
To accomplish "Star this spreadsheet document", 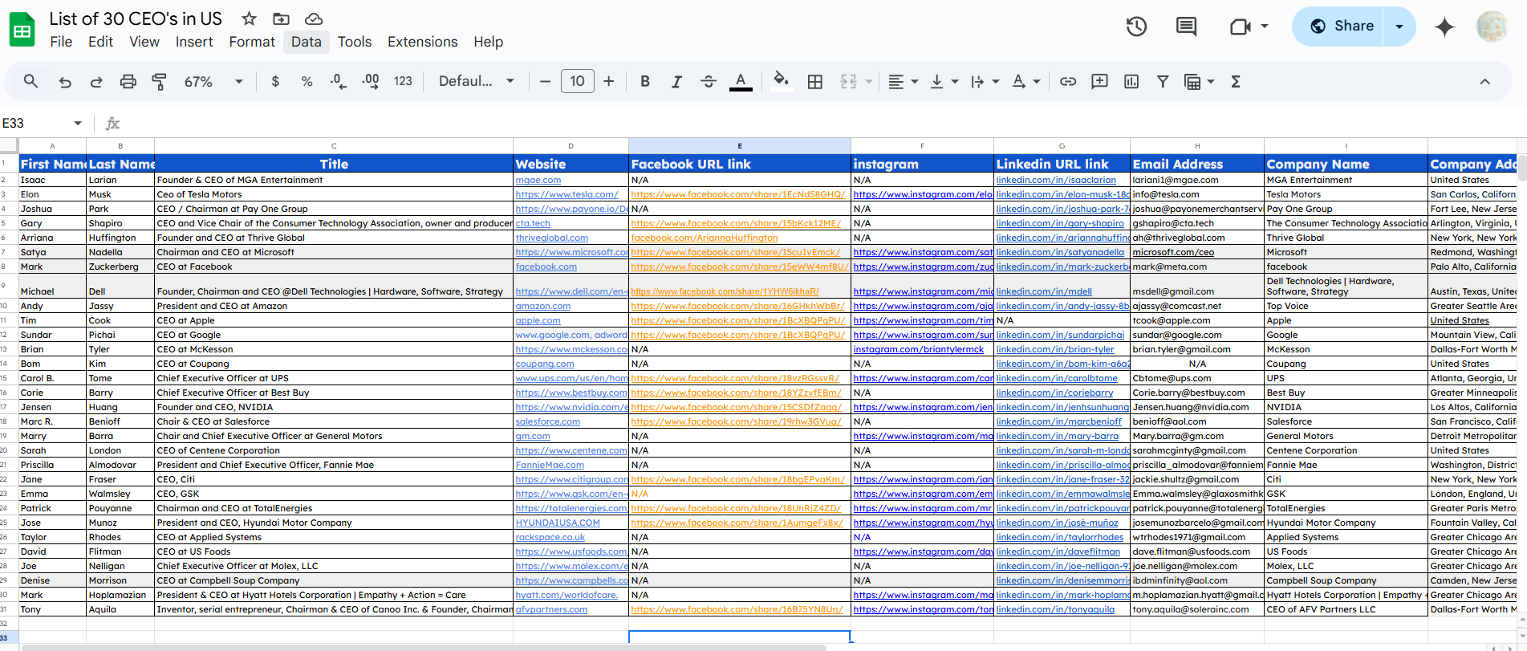I will pyautogui.click(x=250, y=18).
